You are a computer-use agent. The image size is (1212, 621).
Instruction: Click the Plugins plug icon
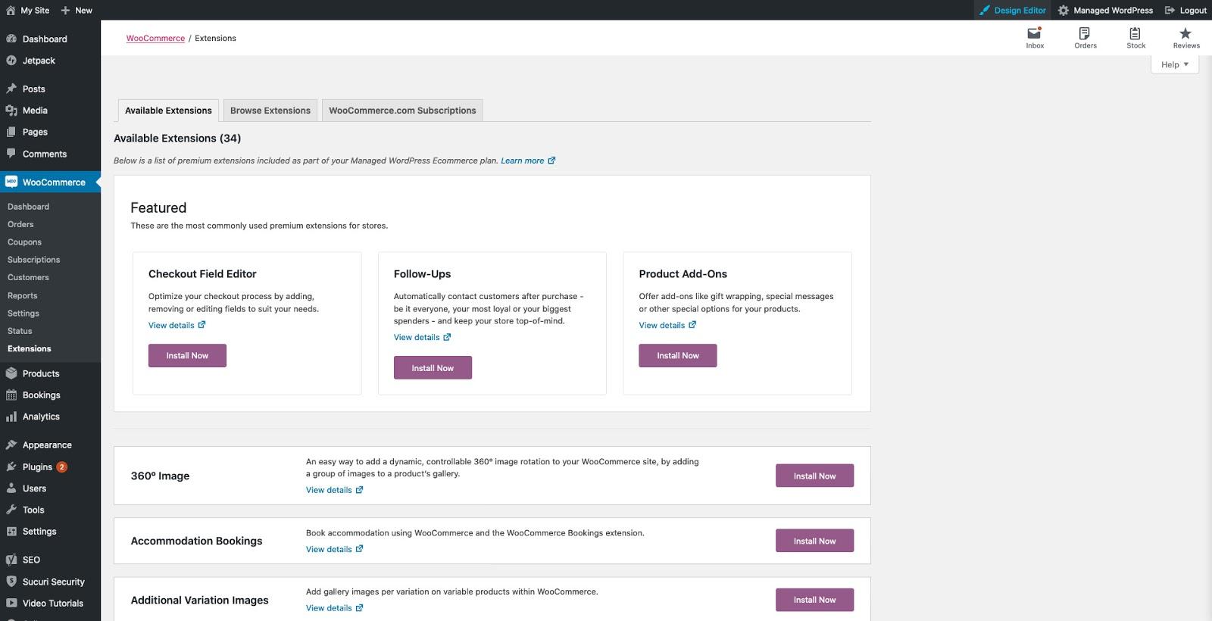(x=11, y=467)
